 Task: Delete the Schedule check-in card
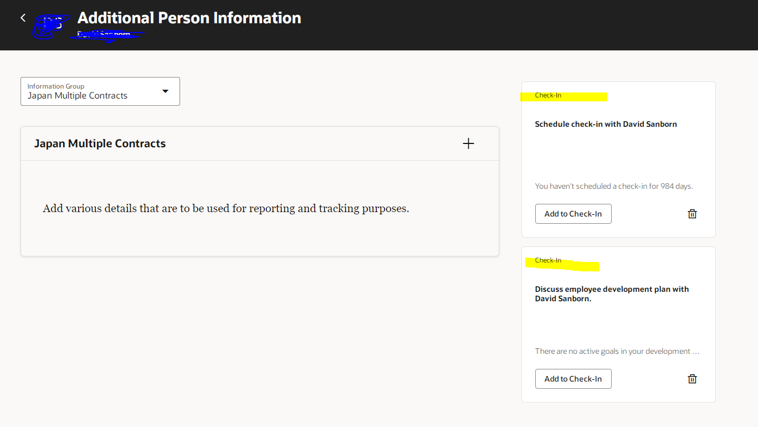tap(692, 214)
